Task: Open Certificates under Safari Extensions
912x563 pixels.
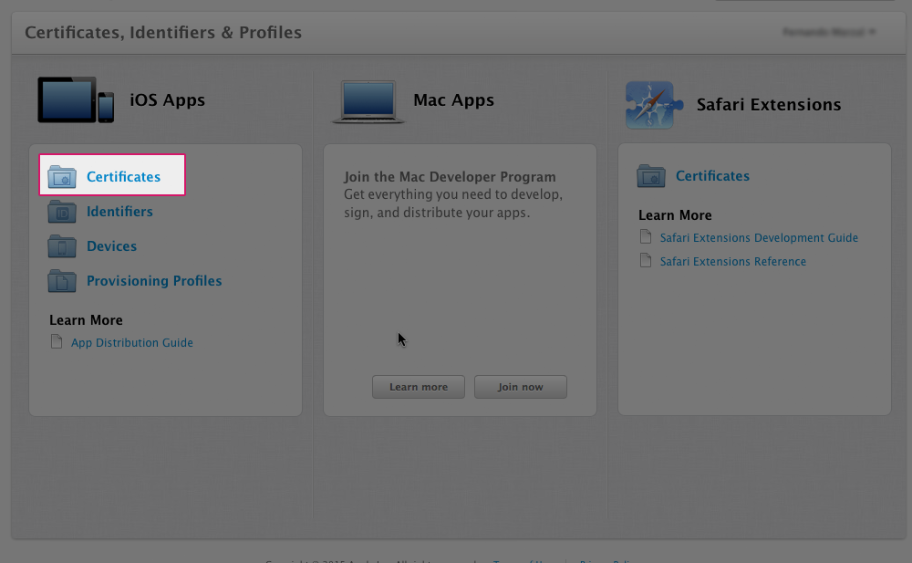Action: 712,176
